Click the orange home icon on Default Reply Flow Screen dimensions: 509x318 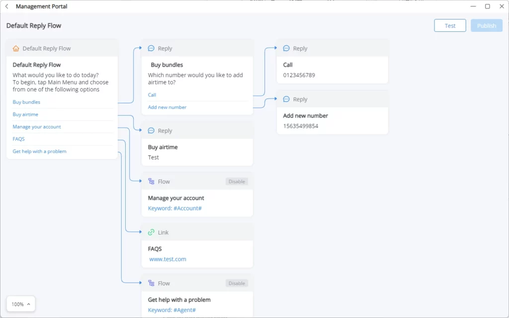(x=16, y=48)
